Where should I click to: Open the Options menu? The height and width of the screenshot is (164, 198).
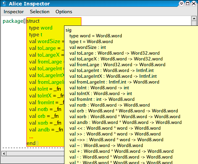(x=64, y=12)
